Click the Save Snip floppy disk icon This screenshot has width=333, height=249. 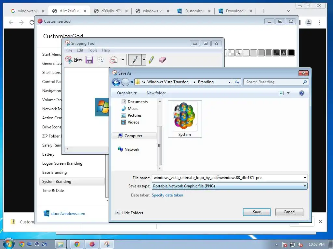pyautogui.click(x=89, y=60)
